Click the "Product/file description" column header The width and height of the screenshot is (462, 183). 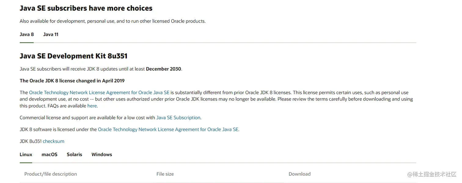(x=51, y=174)
